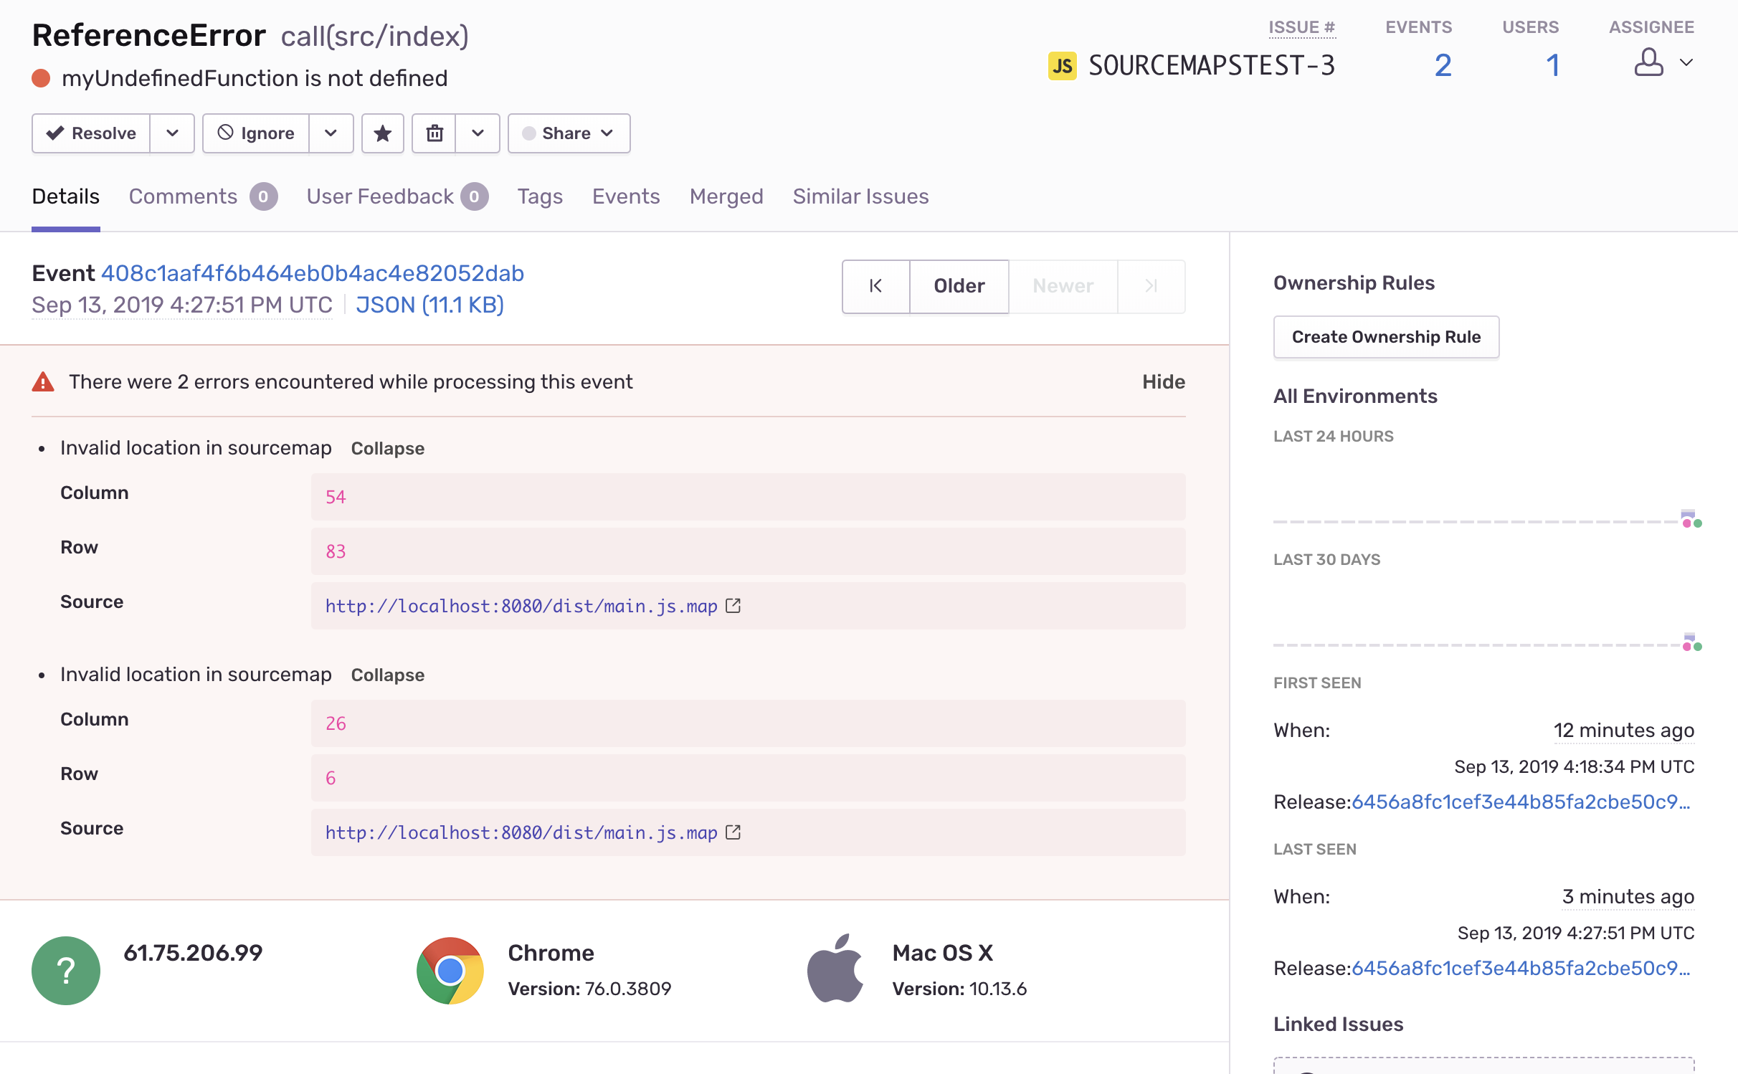
Task: Open main.js.map link for the Column 54 error
Action: [x=521, y=607]
